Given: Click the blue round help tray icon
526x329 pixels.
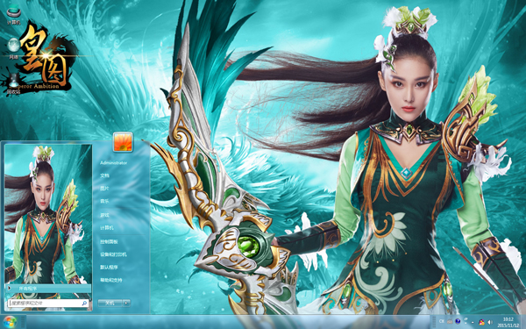Looking at the screenshot, I should tap(458, 321).
